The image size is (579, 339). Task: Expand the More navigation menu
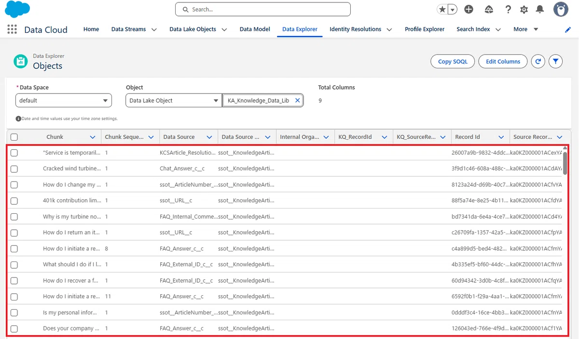526,29
